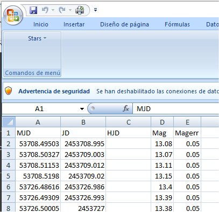The image size is (219, 212).
Task: Select cell with 2453726.993
Action: tap(83, 197)
